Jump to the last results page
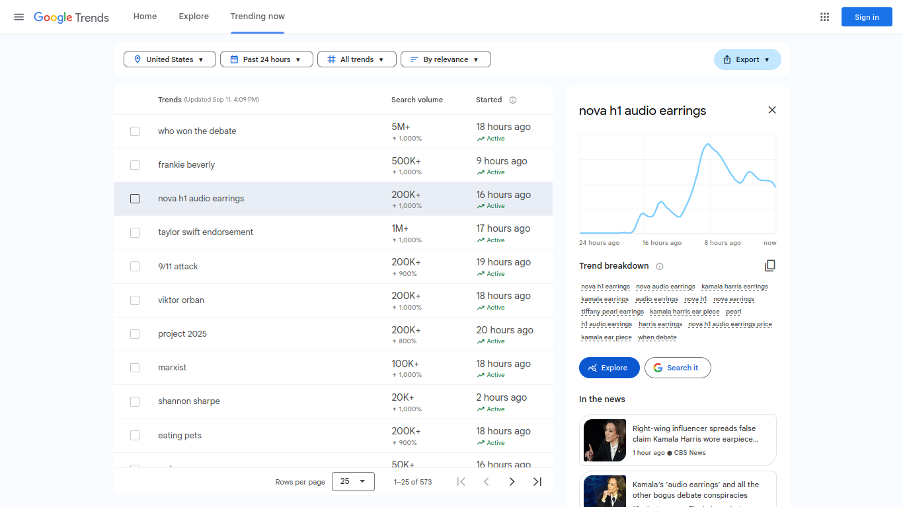The width and height of the screenshot is (903, 507). (537, 482)
